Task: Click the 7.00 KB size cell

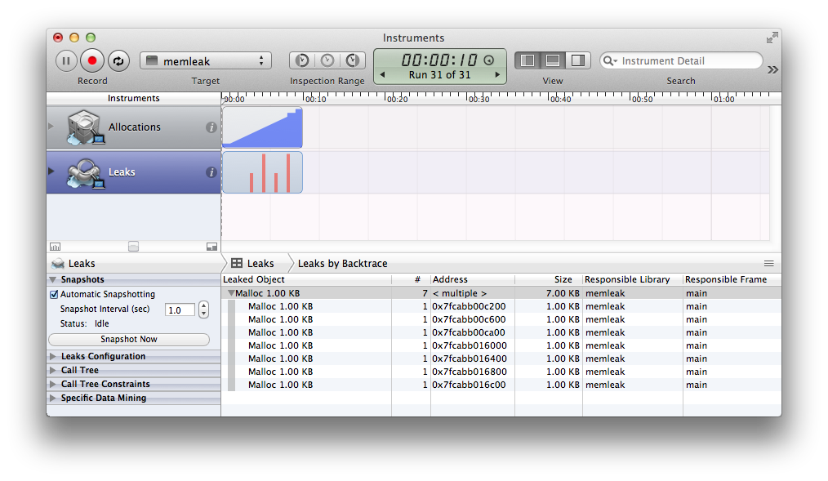Action: (x=563, y=293)
